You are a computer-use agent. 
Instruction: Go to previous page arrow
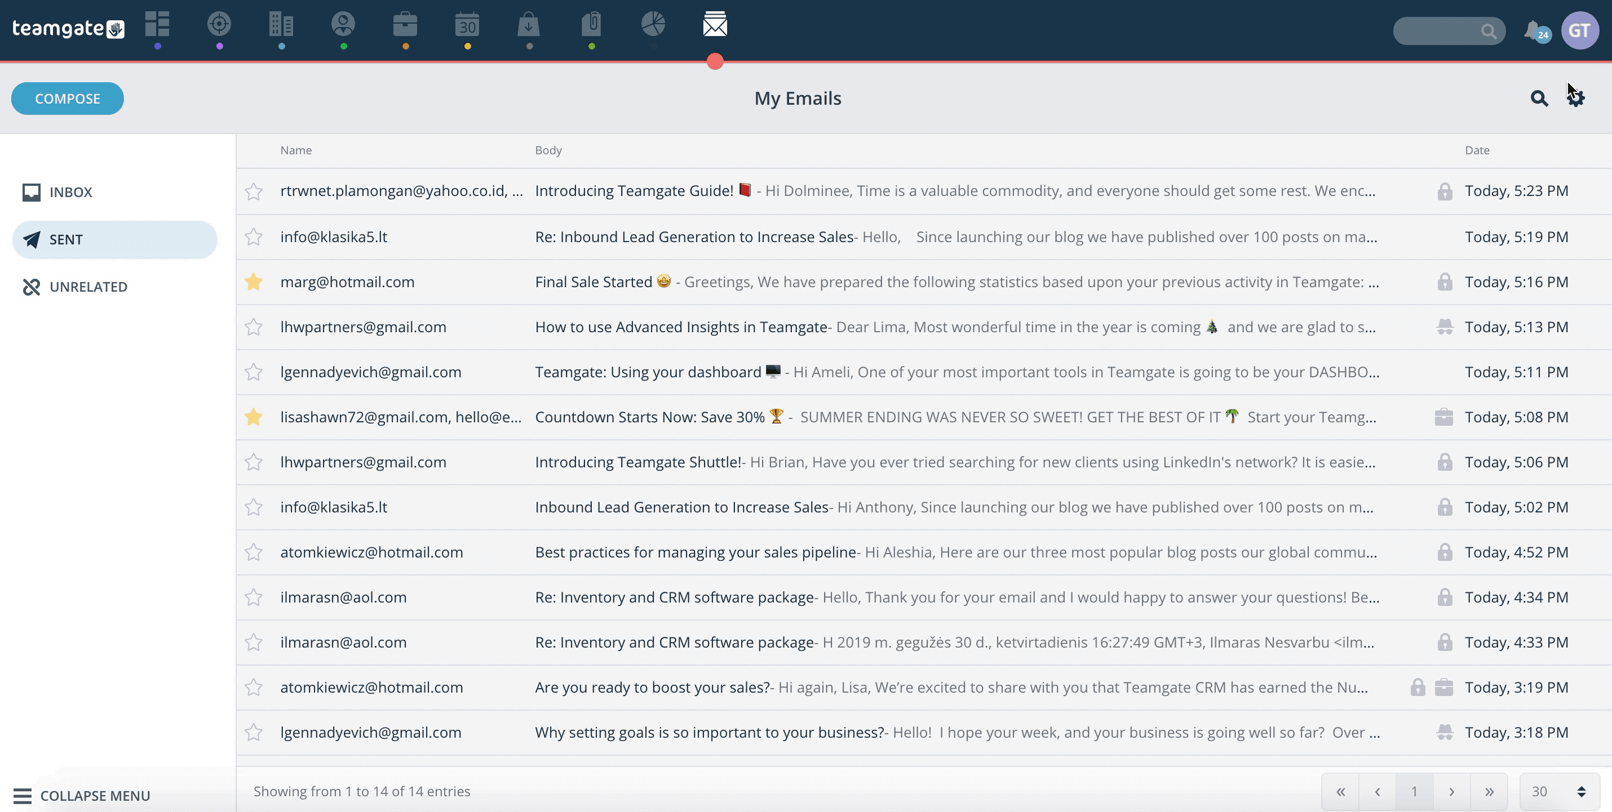(1378, 791)
